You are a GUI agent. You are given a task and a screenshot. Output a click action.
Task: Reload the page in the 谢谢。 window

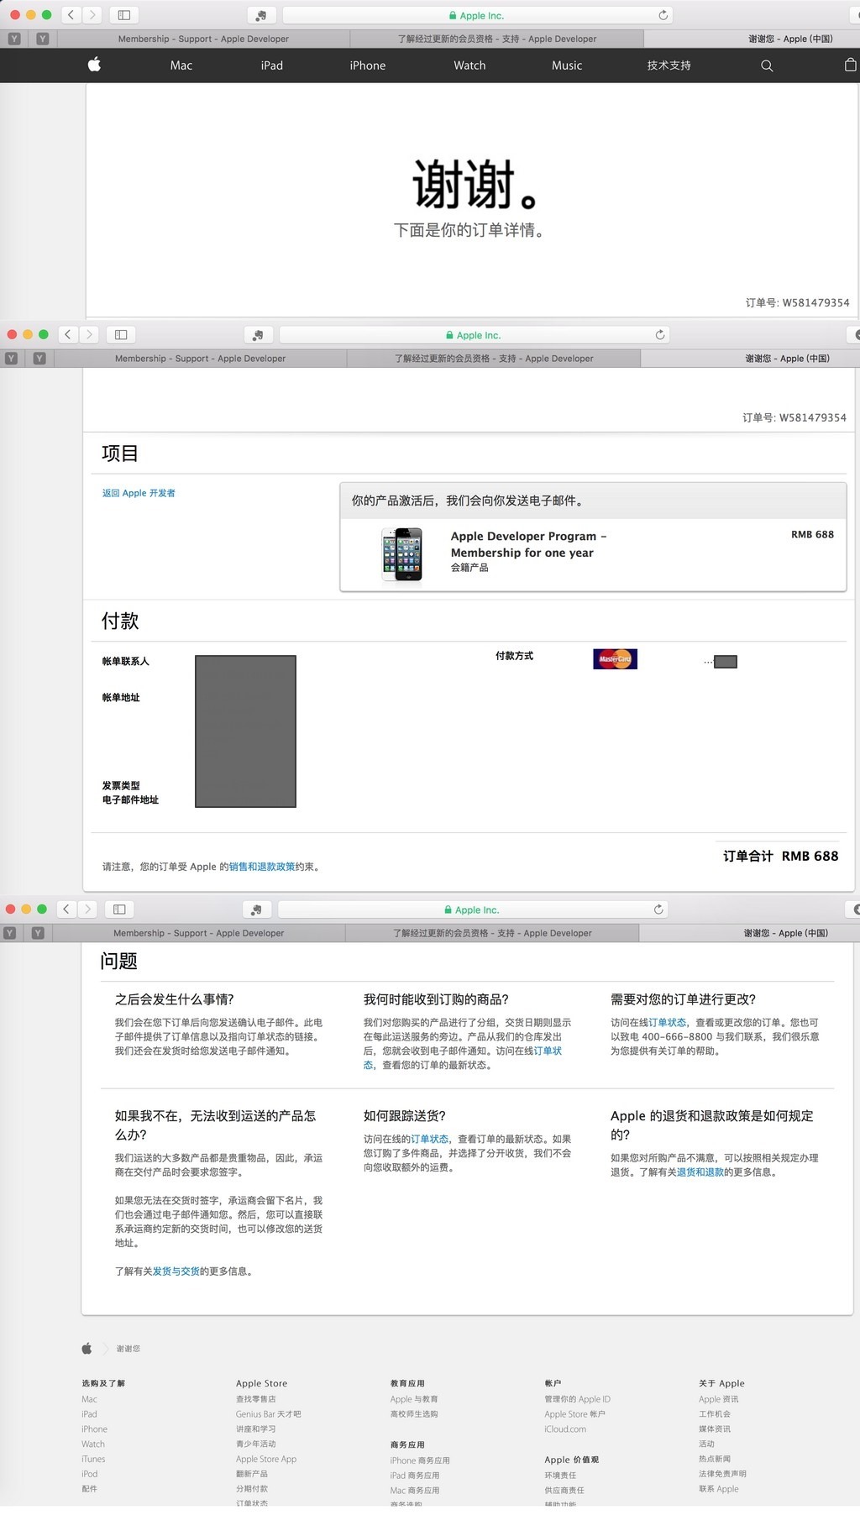(663, 15)
